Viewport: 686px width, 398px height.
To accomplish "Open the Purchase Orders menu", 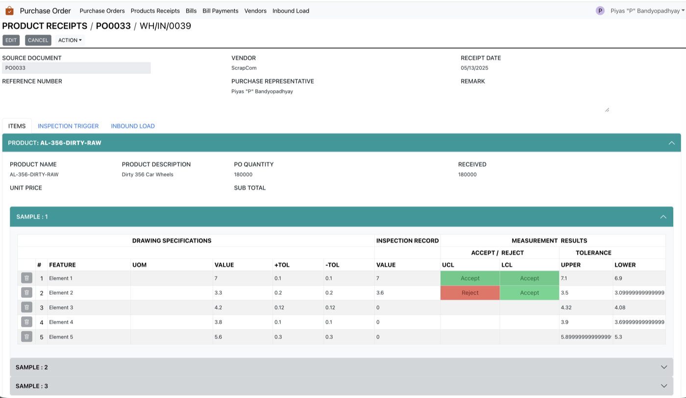I will [102, 11].
